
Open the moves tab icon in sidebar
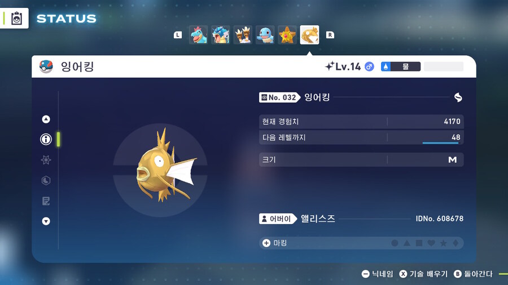(46, 180)
